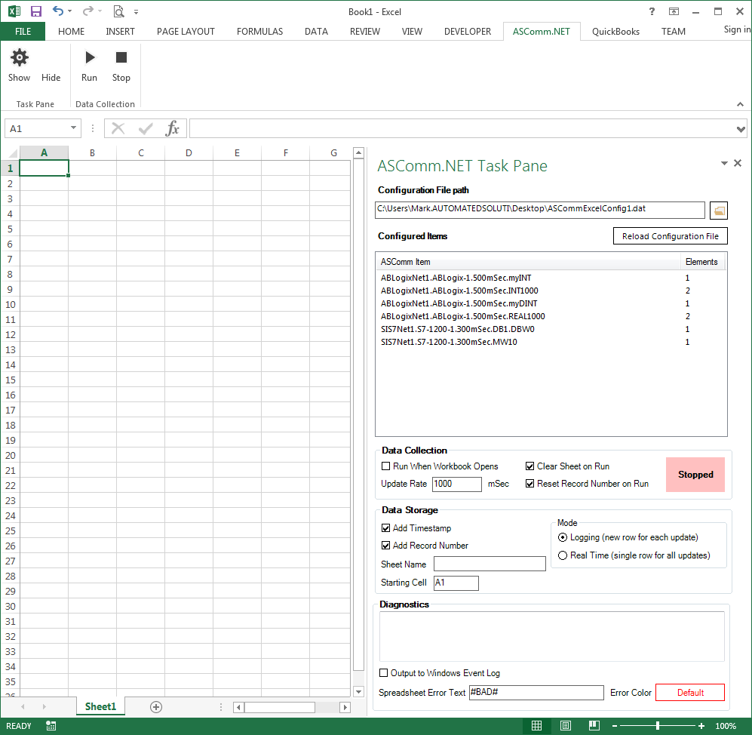Click the Undo arrow icon
The width and height of the screenshot is (752, 735).
click(x=58, y=11)
